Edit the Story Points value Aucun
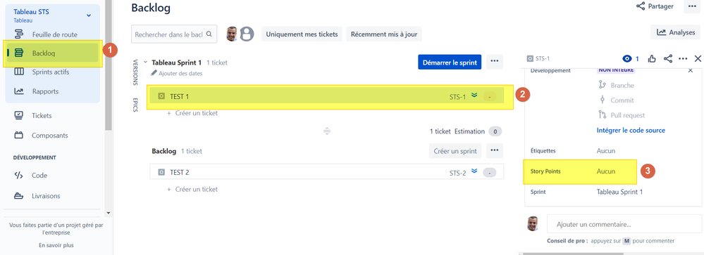 point(605,171)
